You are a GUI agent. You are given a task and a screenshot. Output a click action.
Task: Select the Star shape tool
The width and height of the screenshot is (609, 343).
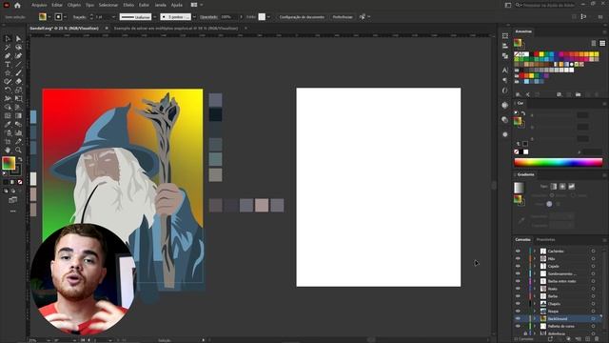click(8, 72)
